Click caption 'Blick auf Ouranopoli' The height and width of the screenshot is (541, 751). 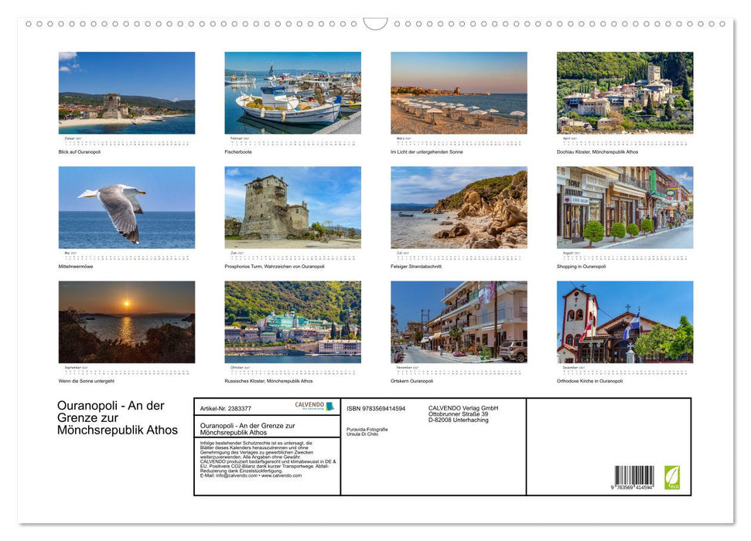pos(80,151)
